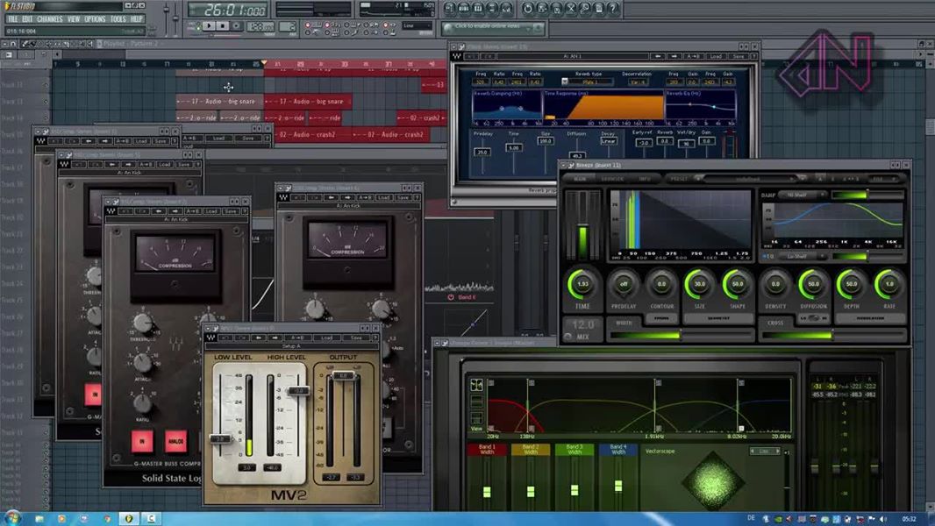Viewport: 935px width, 526px height.
Task: Select slot B in Breeze preset bar
Action: [835, 179]
